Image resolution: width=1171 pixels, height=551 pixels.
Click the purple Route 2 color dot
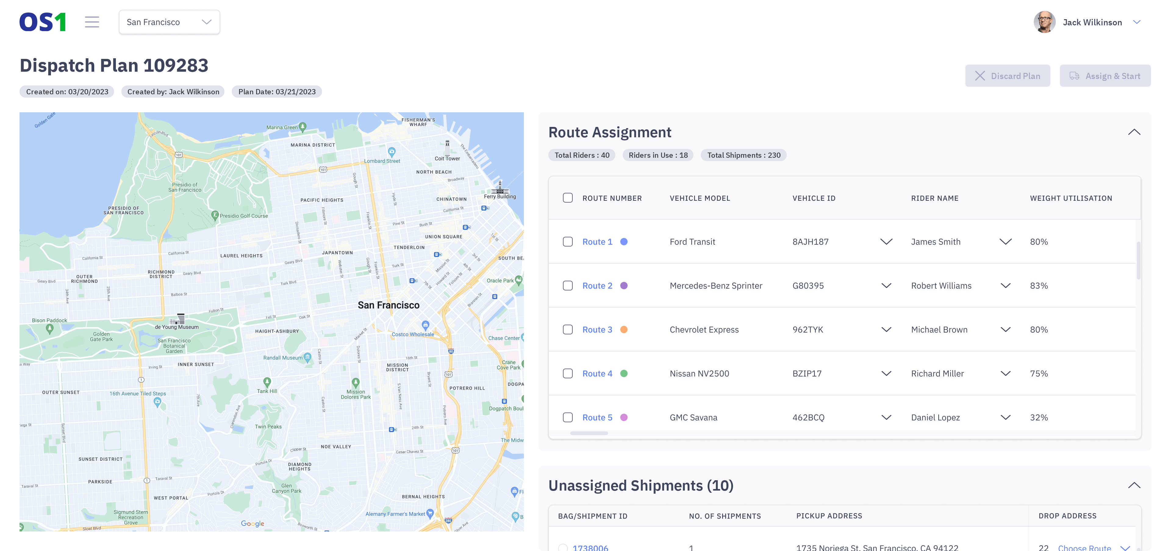(624, 286)
